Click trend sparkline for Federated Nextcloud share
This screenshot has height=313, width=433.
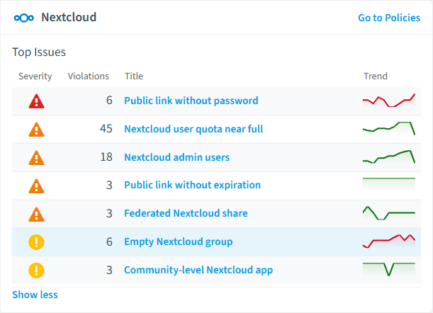click(389, 213)
